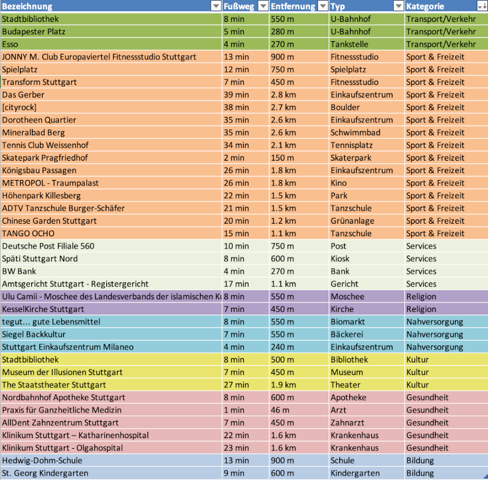Select The Staatstheater Stuttgart cell
The height and width of the screenshot is (480, 488).
[x=111, y=384]
